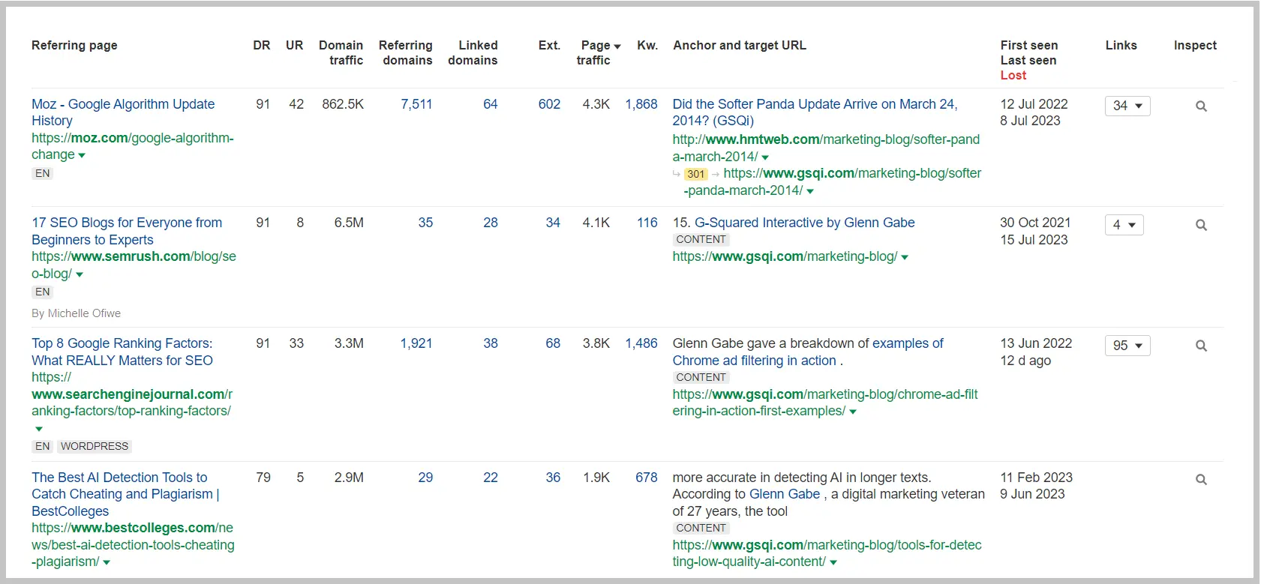Image resolution: width=1261 pixels, height=584 pixels.
Task: Click the Glenn Gabe anchor link
Action: pyautogui.click(x=785, y=494)
